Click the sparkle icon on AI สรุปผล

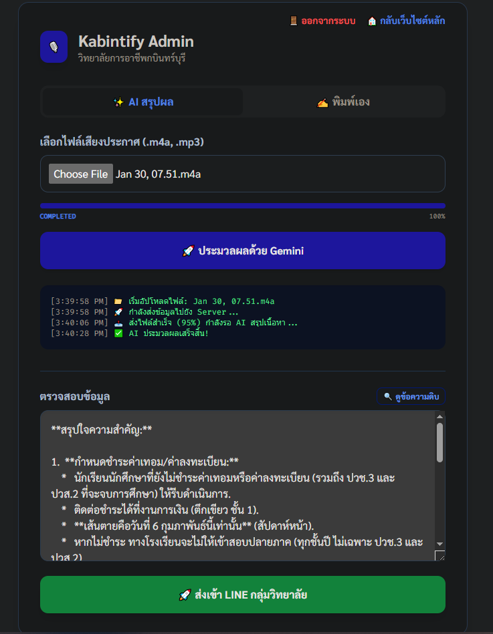pyautogui.click(x=118, y=102)
